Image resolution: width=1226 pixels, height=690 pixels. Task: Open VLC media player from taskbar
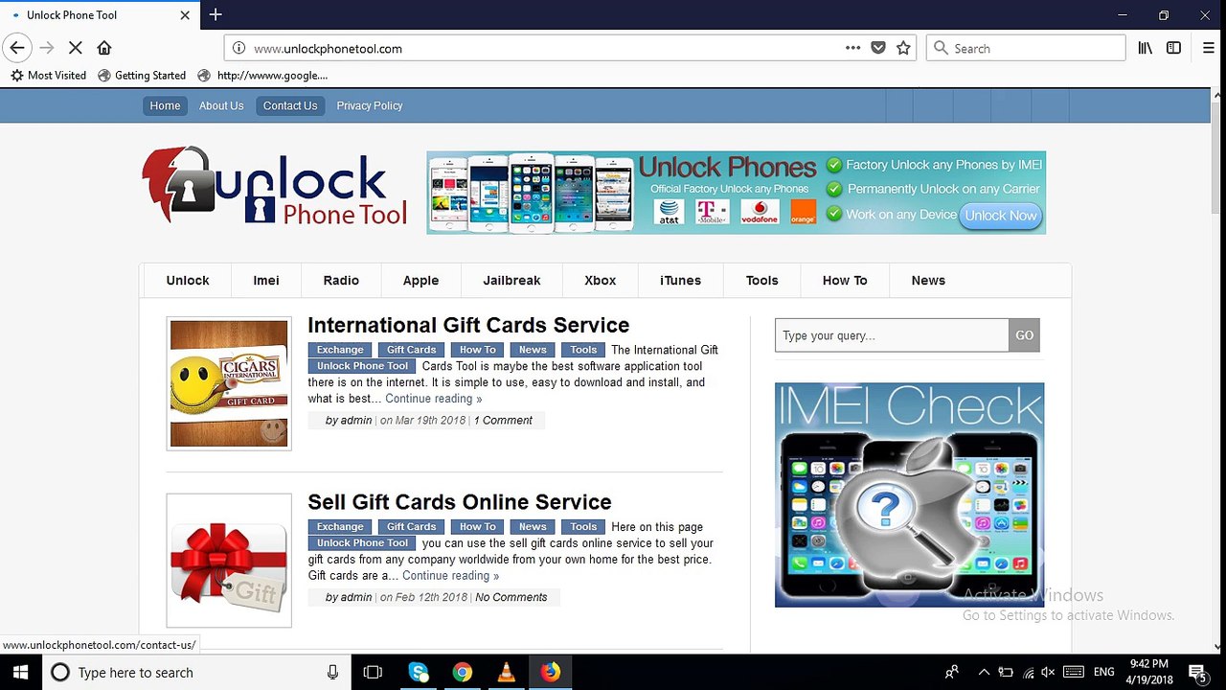[507, 672]
